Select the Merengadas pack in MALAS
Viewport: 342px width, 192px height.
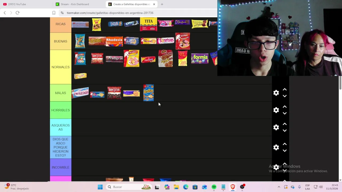pyautogui.click(x=80, y=93)
